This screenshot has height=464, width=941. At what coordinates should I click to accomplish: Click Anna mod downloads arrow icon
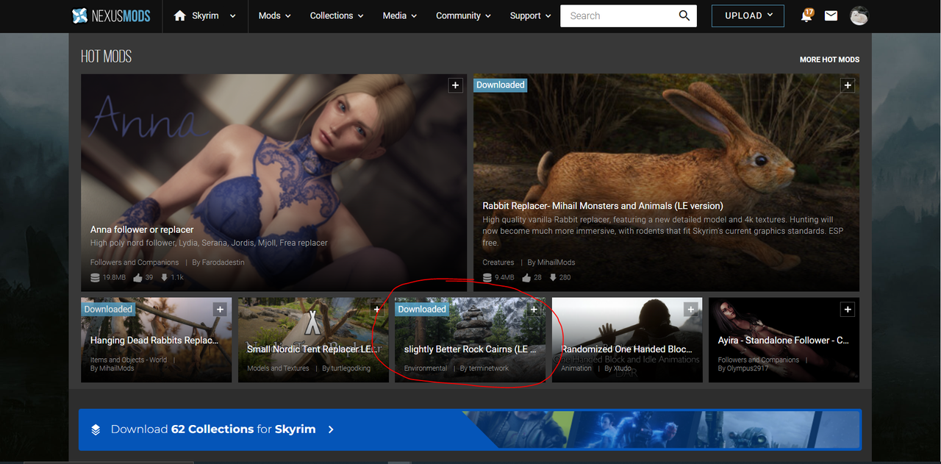[x=164, y=277]
